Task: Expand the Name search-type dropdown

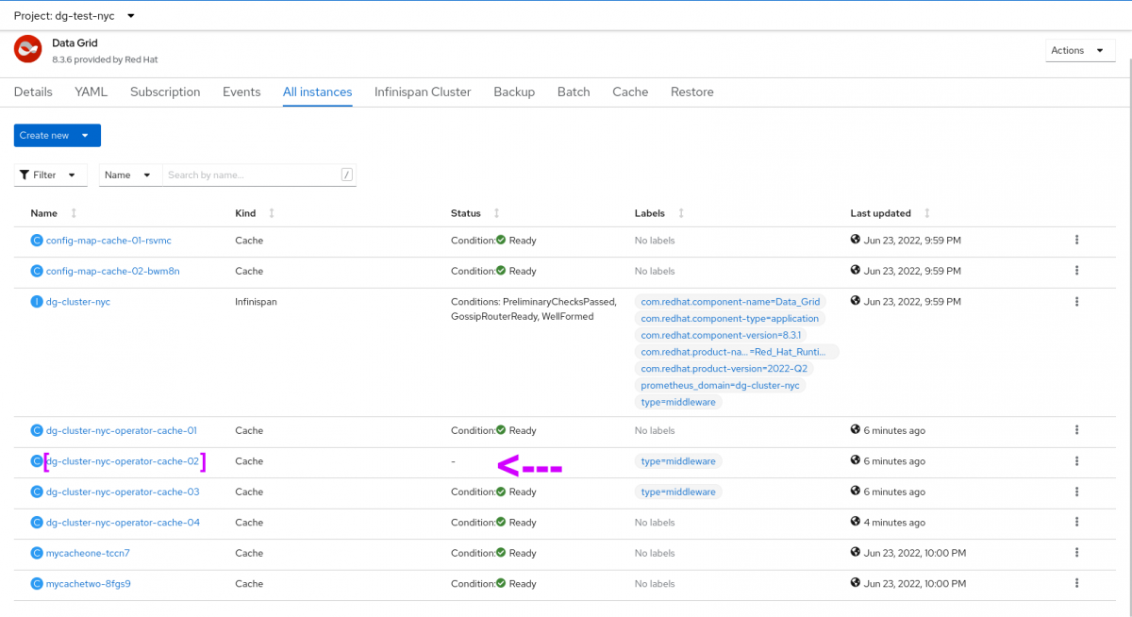Action: tap(128, 175)
